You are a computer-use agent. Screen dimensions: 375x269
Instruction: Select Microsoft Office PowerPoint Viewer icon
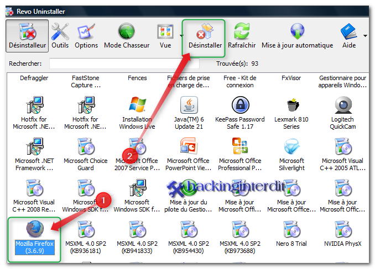(x=189, y=146)
